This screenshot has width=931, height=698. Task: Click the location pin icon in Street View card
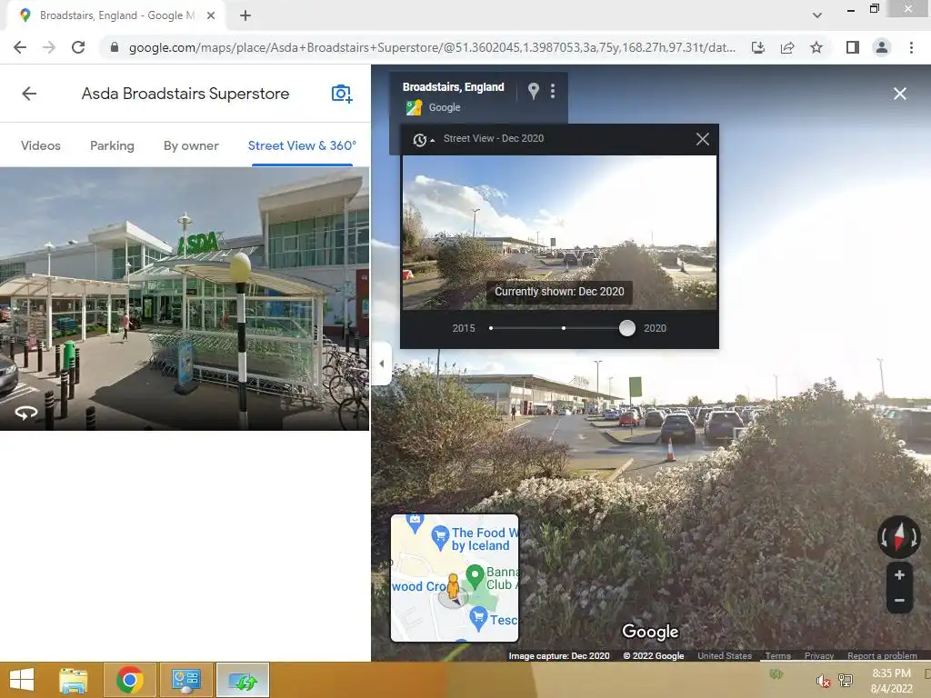(533, 91)
